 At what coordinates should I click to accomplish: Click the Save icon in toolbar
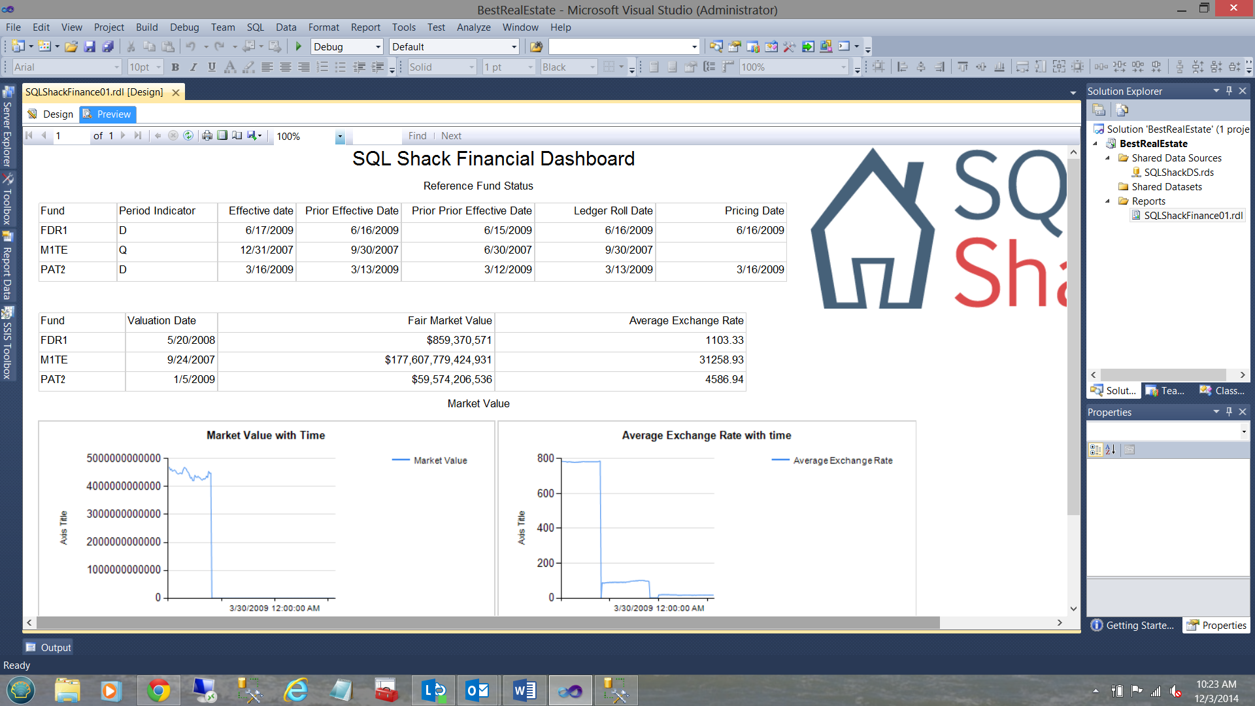click(x=90, y=46)
